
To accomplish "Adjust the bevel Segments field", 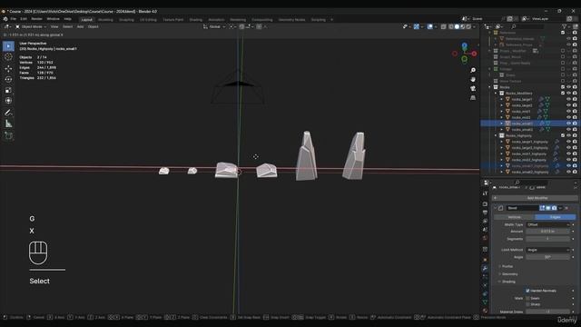I will pyautogui.click(x=548, y=239).
